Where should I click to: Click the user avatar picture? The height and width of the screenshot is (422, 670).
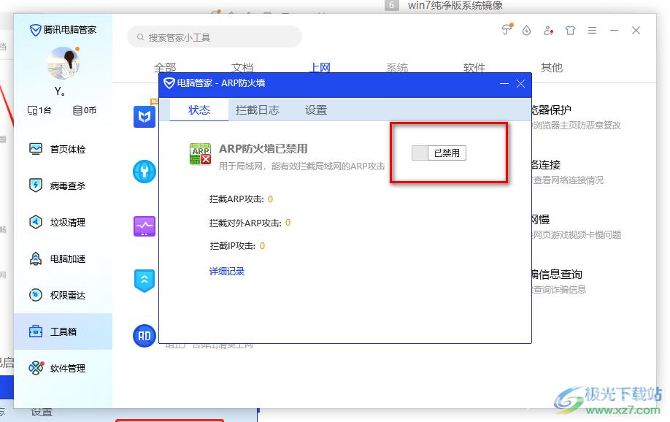point(63,64)
